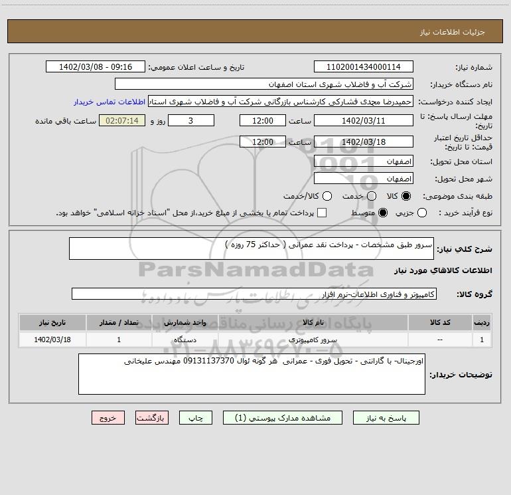Click the remaining time 02:07:14 field
Screen dimensions: 511x495
click(122, 120)
